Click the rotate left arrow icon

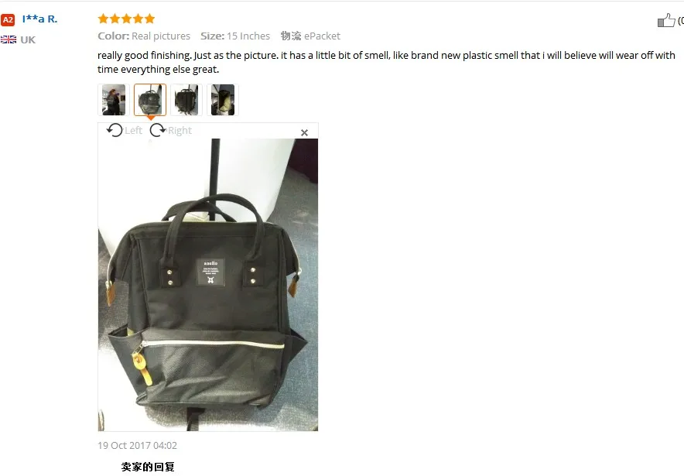[x=115, y=130]
